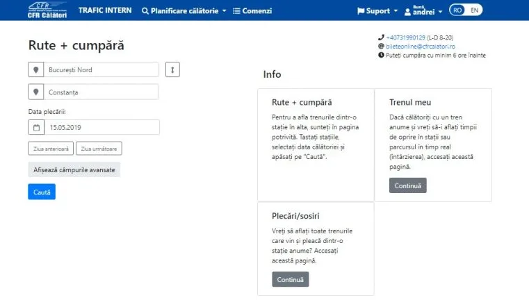Click the location pin beside București Nord
The width and height of the screenshot is (529, 300).
click(35, 70)
